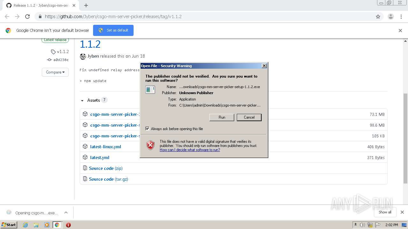Viewport: 408px width, 229px height.
Task: Click Run in the Security Warning dialog
Action: [x=222, y=117]
